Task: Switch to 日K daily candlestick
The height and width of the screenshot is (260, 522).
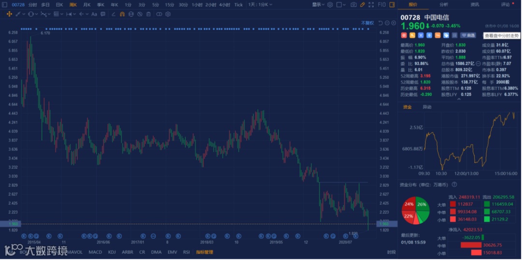Action: tap(59, 5)
